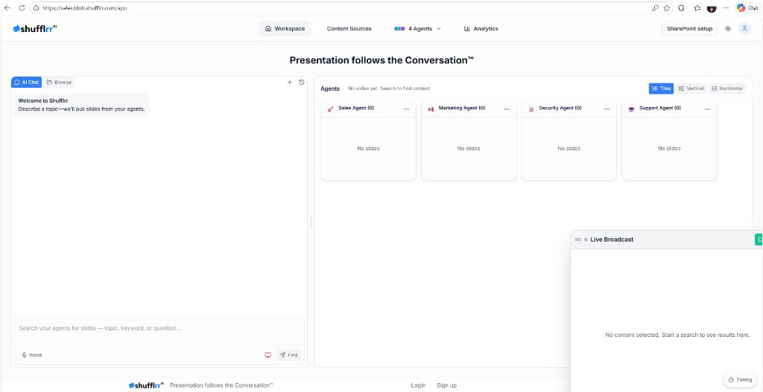Click the Welcome to Shufflrr message
The image size is (763, 392).
coord(81,104)
